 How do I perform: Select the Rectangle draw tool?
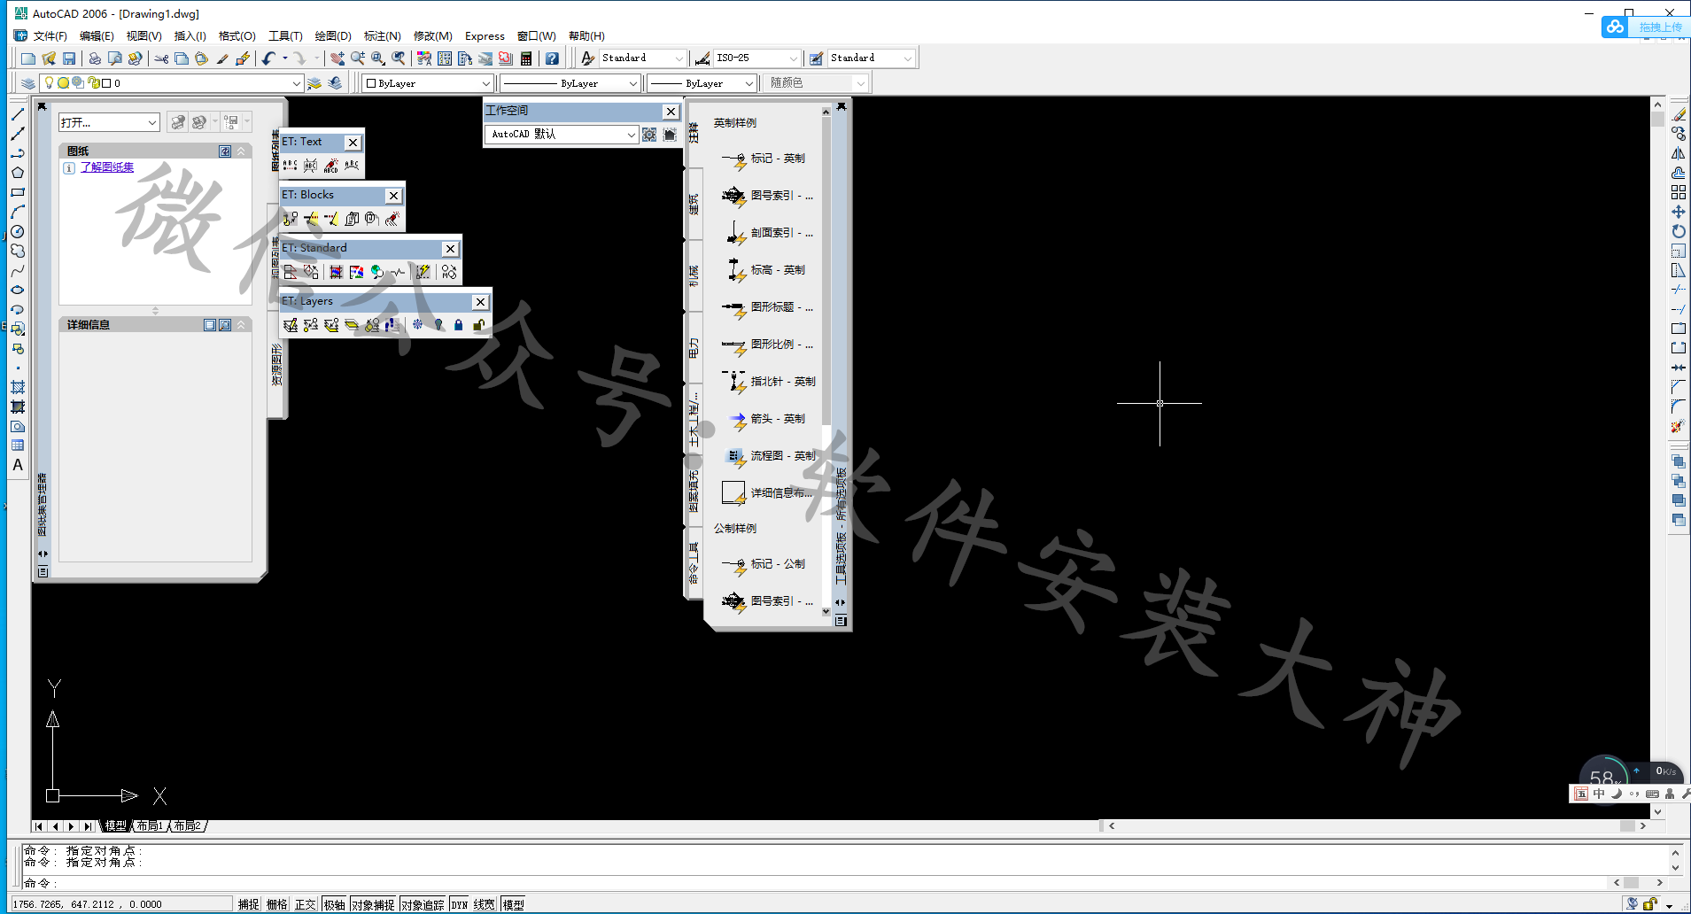pyautogui.click(x=18, y=192)
